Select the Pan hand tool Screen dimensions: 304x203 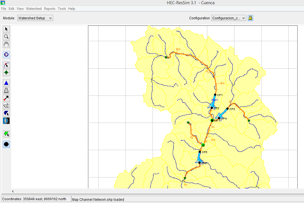click(6, 44)
